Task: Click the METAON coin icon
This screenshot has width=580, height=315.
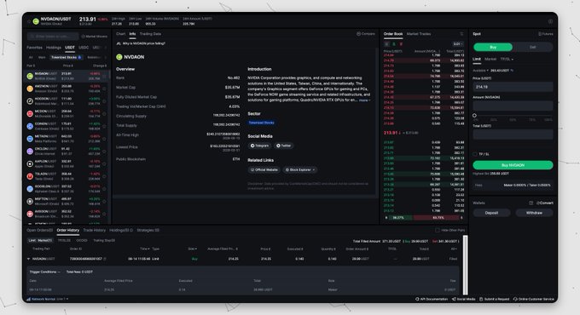Action: coord(30,139)
